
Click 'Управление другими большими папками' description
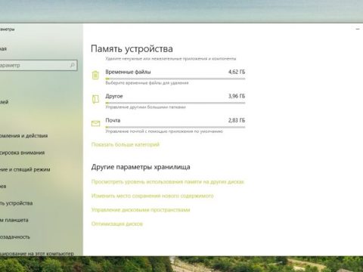(x=145, y=107)
